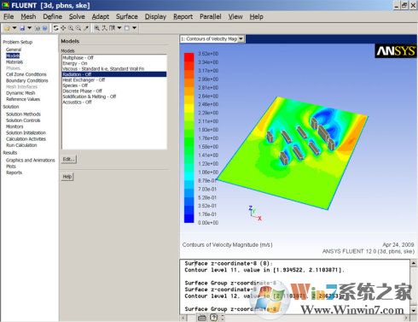Open the window layout dropdown arrow
This screenshot has height=322, width=418.
pos(134,27)
